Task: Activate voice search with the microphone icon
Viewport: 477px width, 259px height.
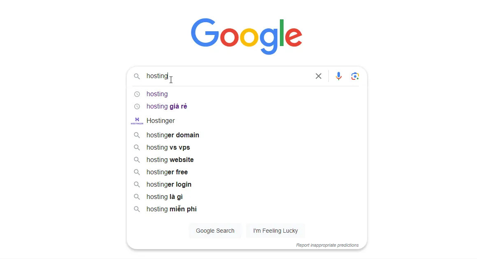Action: pyautogui.click(x=338, y=76)
